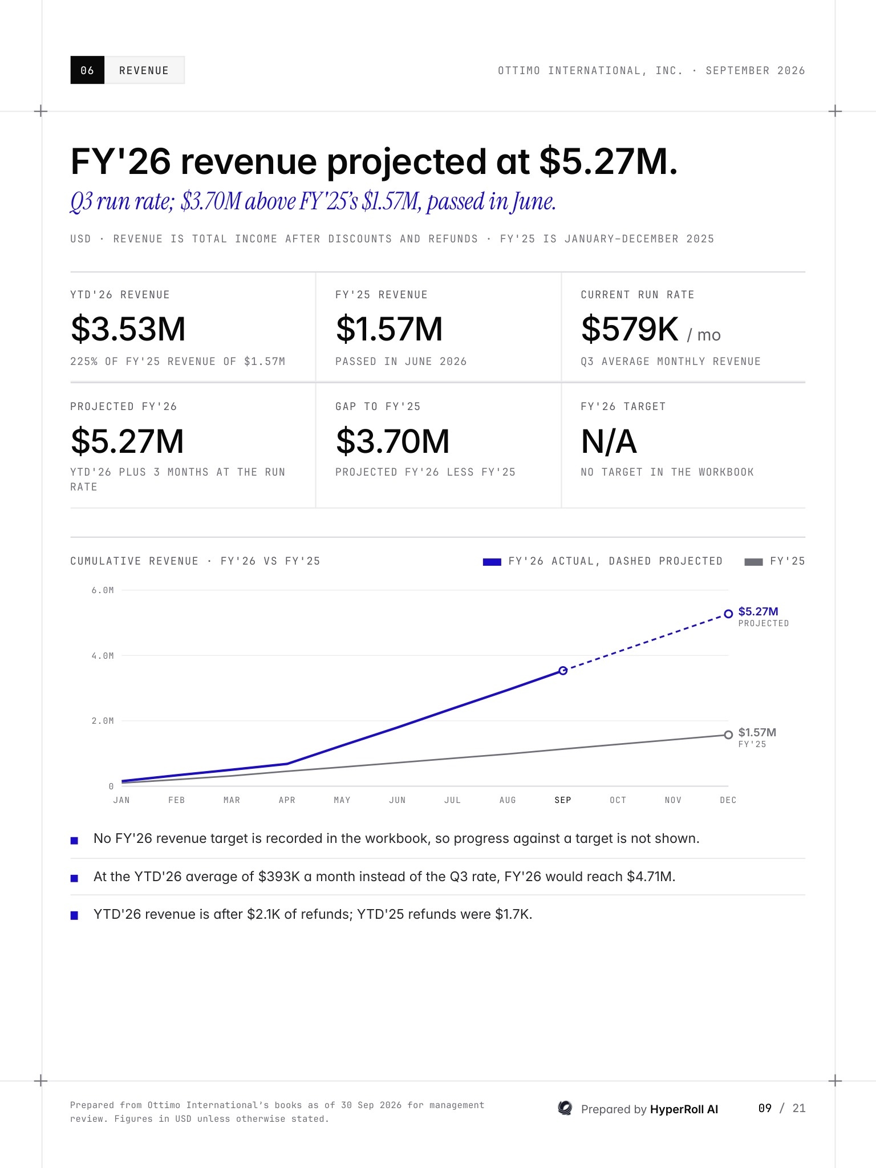The width and height of the screenshot is (876, 1168).
Task: Click the FY'26 target N/A value
Action: pyautogui.click(x=609, y=441)
